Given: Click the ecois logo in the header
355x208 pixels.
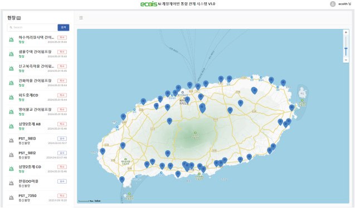Looking at the screenshot, I should point(148,4).
